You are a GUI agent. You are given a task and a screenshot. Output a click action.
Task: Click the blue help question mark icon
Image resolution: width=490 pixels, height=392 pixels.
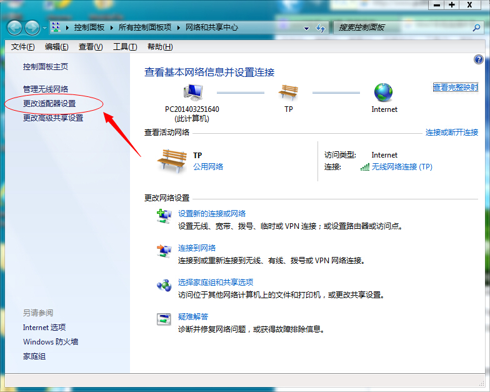click(479, 59)
